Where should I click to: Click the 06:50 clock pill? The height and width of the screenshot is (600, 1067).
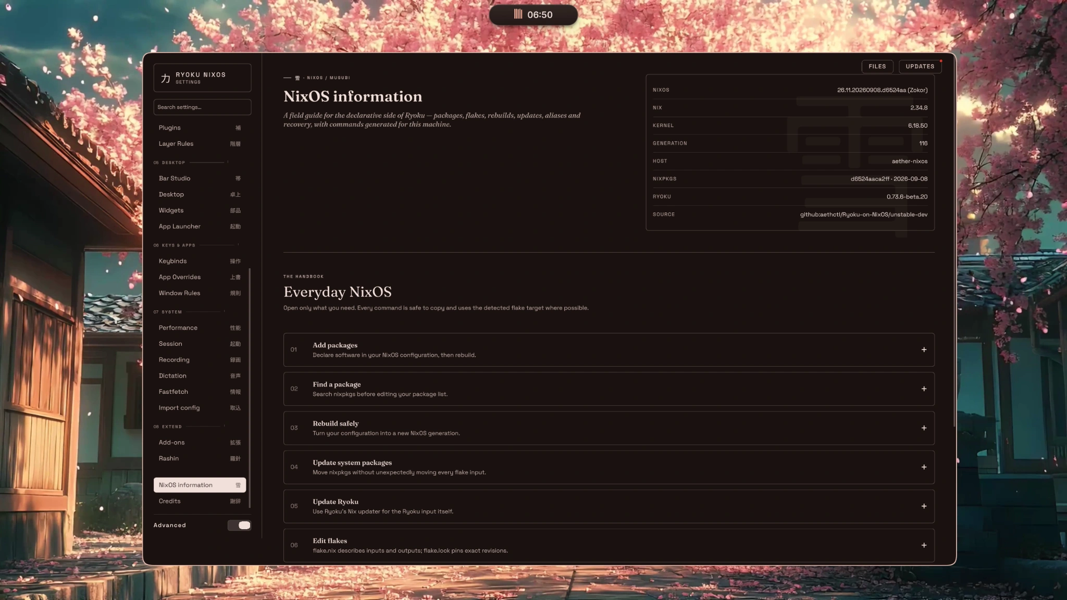point(533,15)
